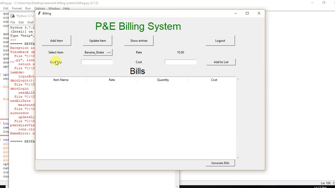Click the Select Item label
The width and height of the screenshot is (335, 188).
click(56, 52)
